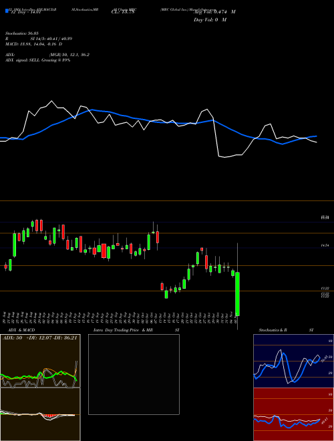Click the empty intraday trading price chart box

click(134, 374)
